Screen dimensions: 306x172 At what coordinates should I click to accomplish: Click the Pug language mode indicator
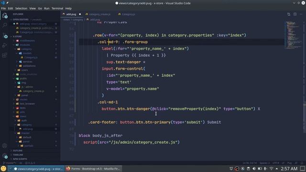coord(290,163)
